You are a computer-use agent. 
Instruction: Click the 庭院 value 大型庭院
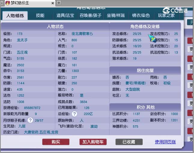pyautogui.click(x=133, y=89)
